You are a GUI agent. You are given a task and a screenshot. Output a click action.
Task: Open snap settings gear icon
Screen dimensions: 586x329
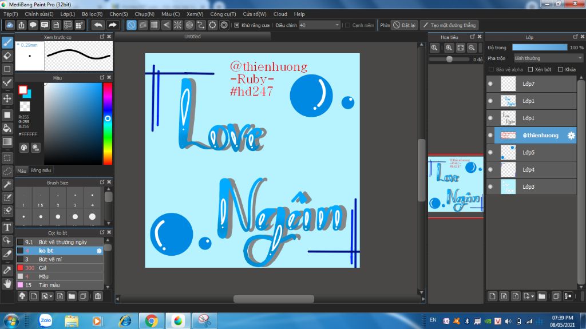224,25
